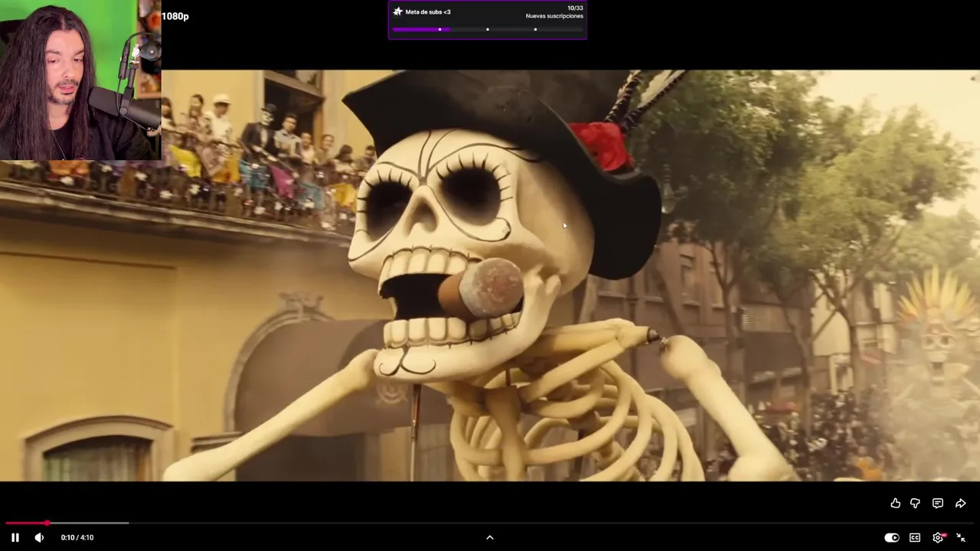
Task: Click the streamer webcam overlay
Action: (80, 80)
